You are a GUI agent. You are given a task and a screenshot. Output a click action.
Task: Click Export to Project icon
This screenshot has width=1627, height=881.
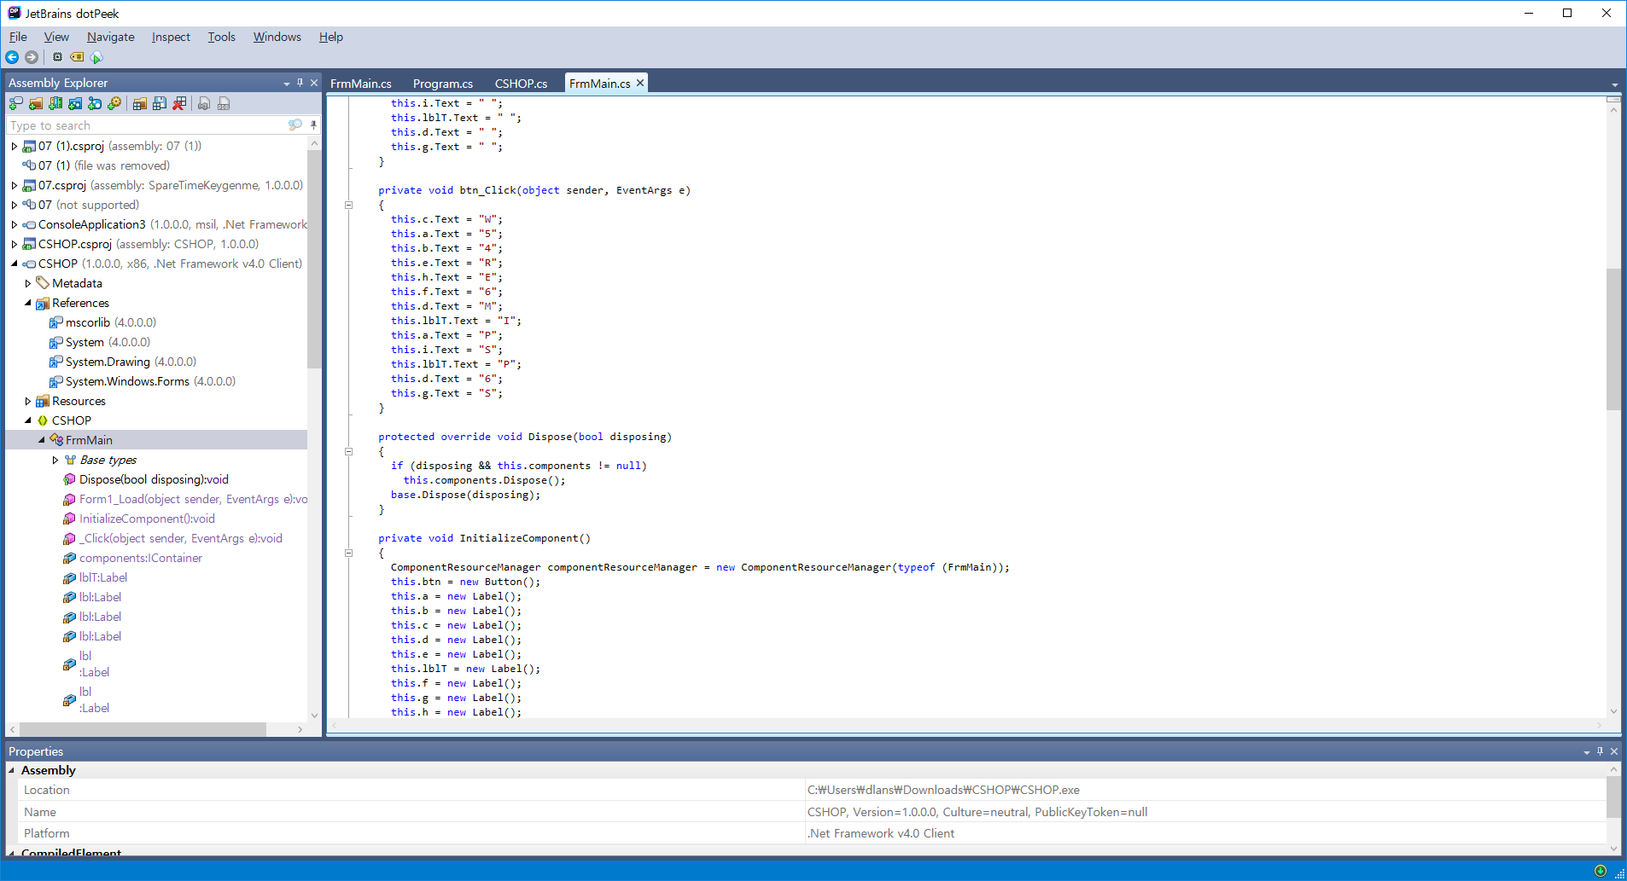pyautogui.click(x=204, y=103)
